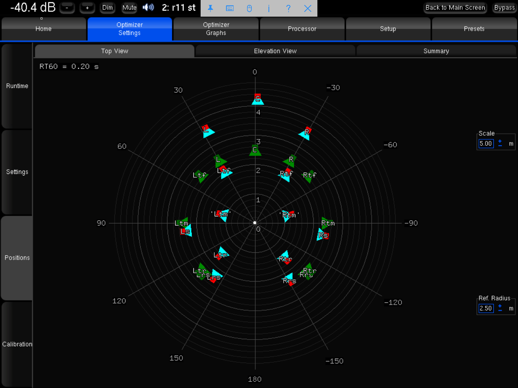Click the Ref. Radius 2.50 input field

coord(486,308)
